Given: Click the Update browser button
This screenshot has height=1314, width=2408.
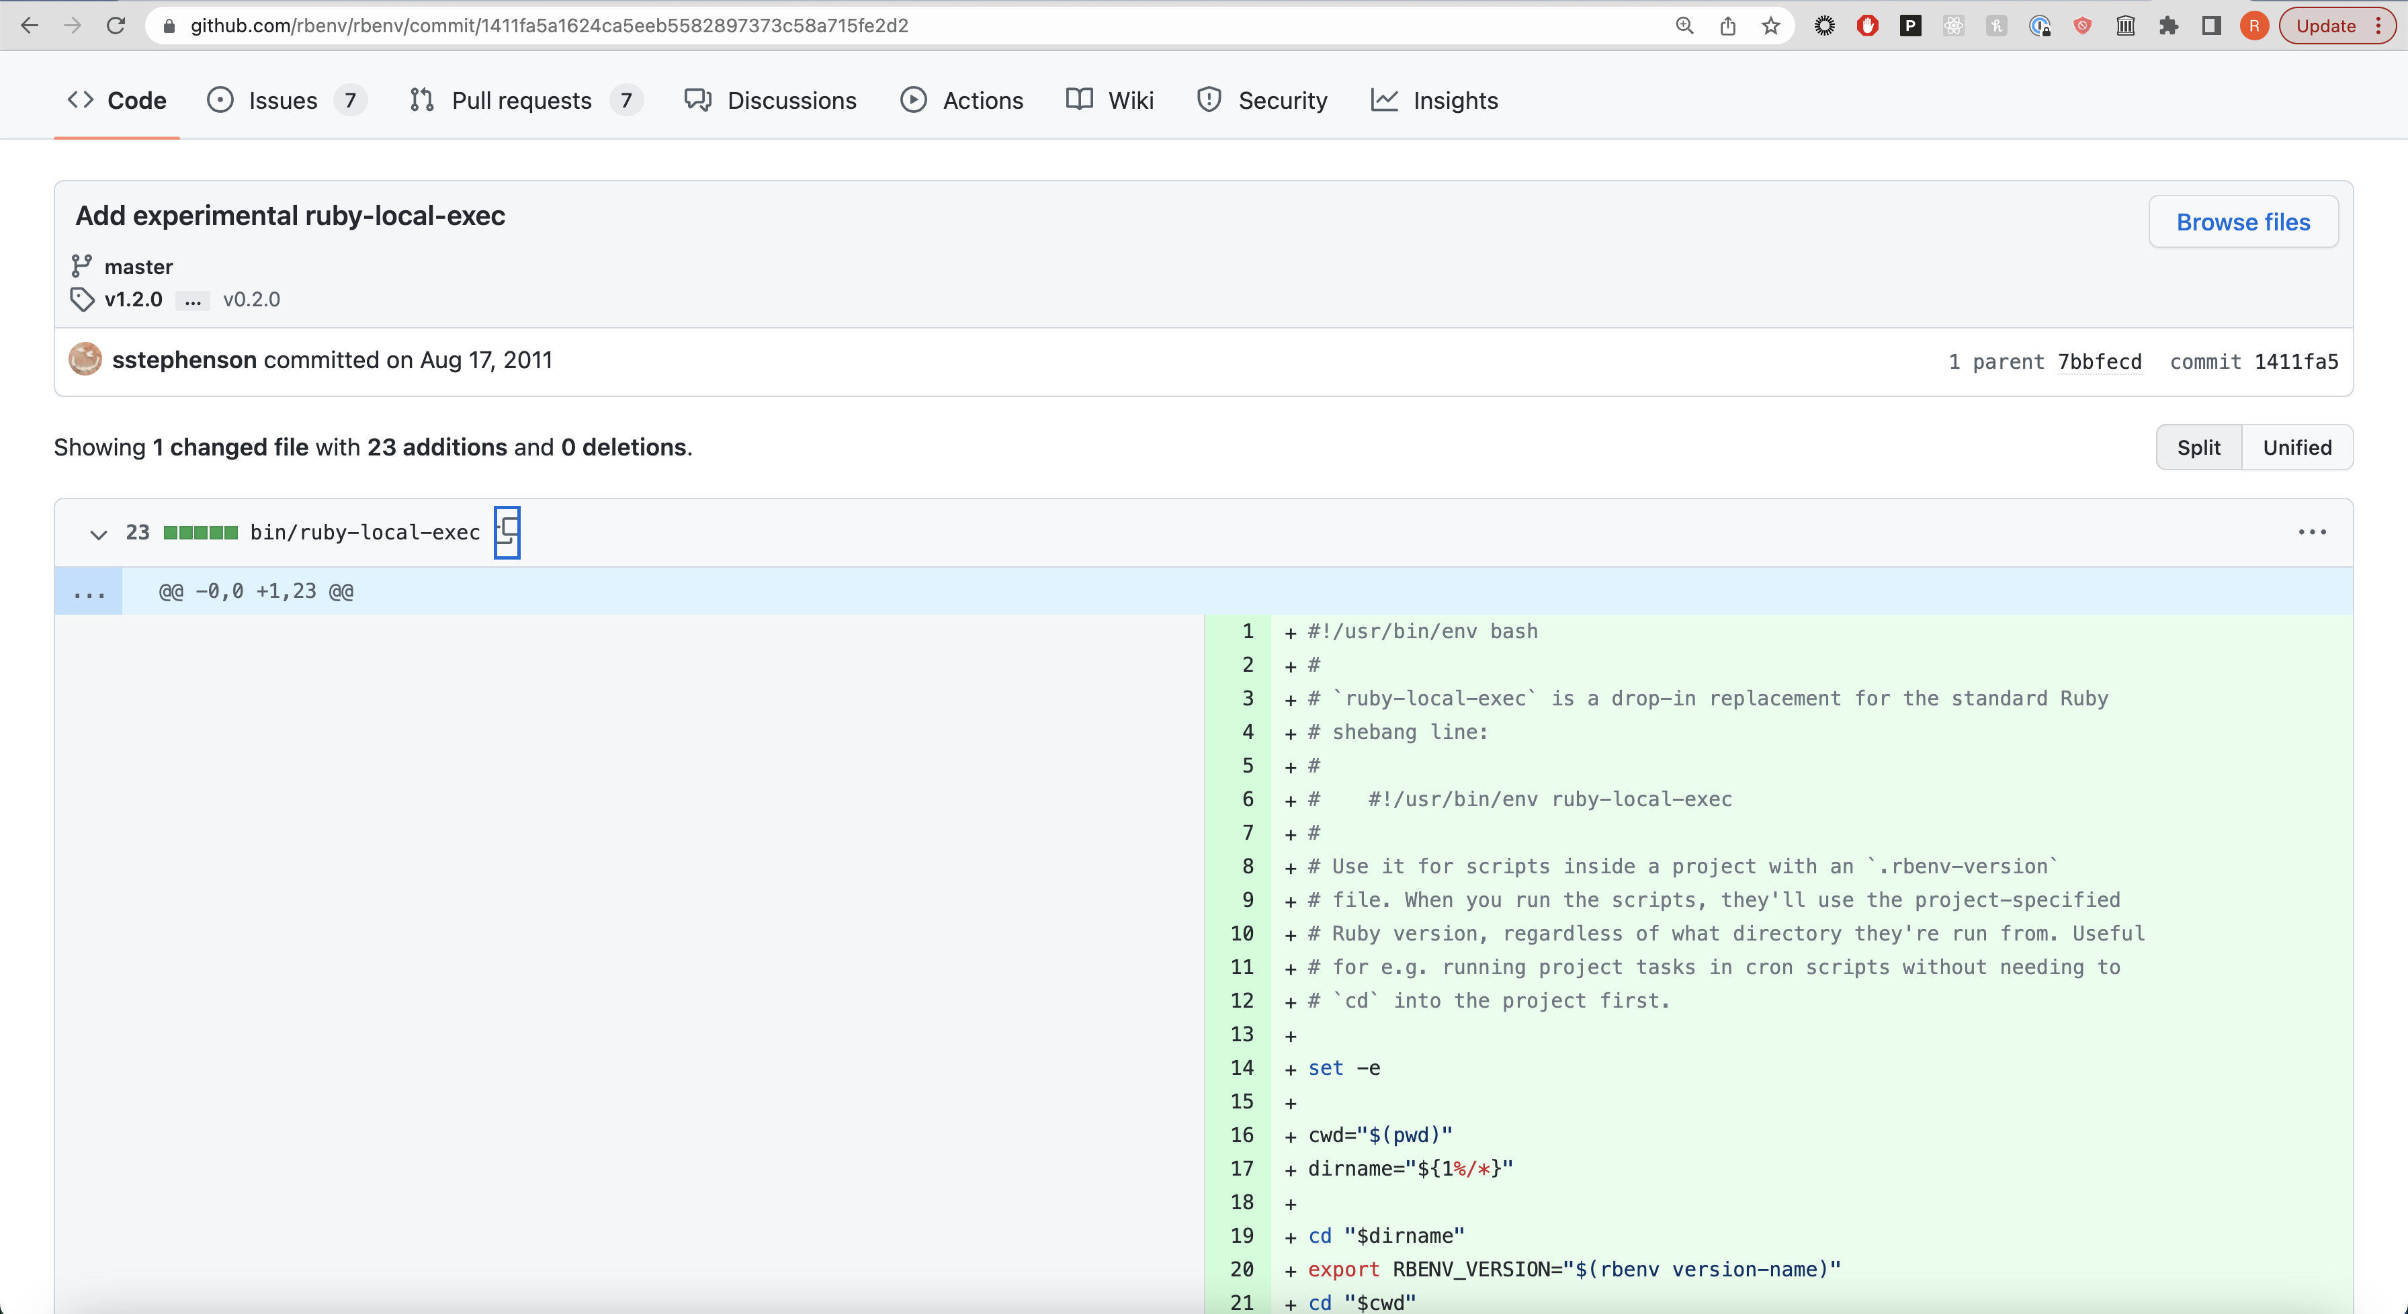Looking at the screenshot, I should coord(2337,26).
